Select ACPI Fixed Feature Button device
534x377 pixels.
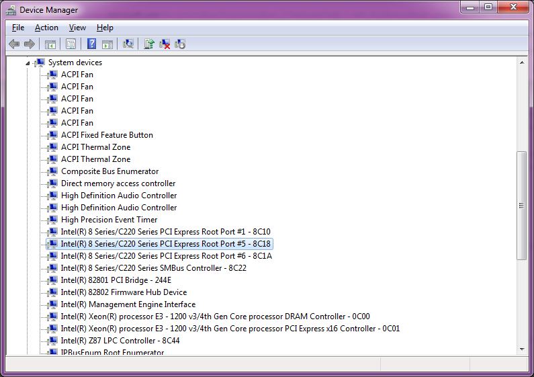[107, 135]
